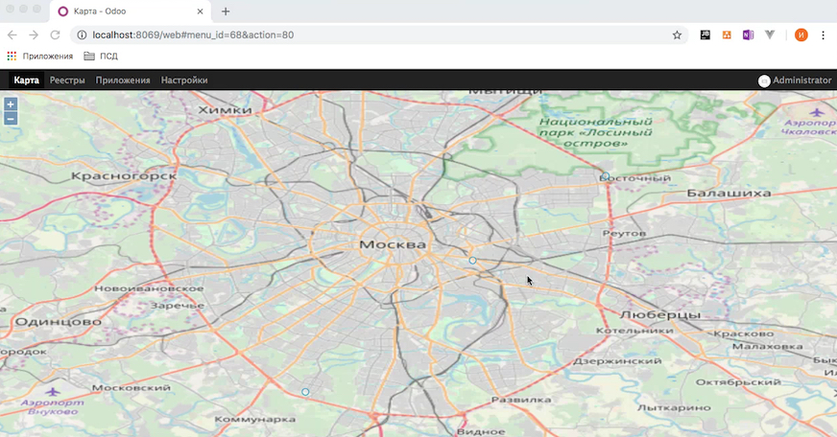Open the ПСД bookmarks folder
Screen dimensions: 837x437
tap(101, 56)
